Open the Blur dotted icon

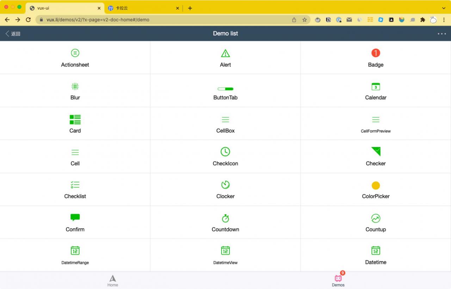coord(75,86)
